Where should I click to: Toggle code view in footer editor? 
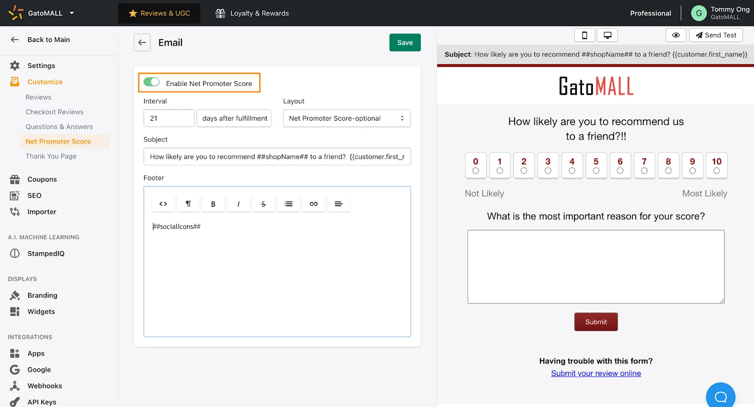(163, 204)
